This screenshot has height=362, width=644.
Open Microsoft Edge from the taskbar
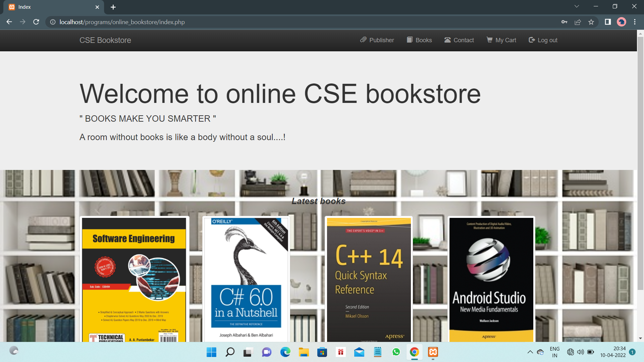point(285,352)
